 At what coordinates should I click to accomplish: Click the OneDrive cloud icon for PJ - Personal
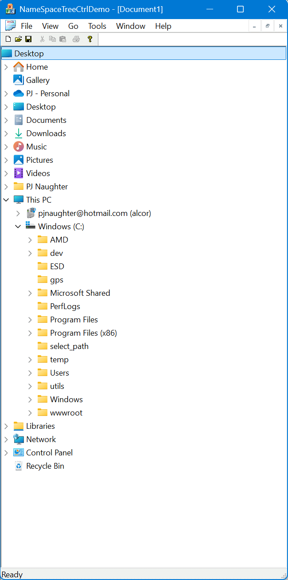point(19,94)
